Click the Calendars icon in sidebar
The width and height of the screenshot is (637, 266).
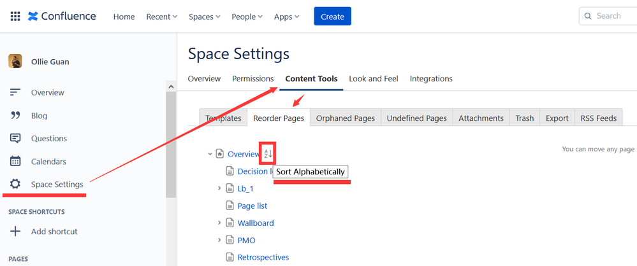tap(15, 162)
